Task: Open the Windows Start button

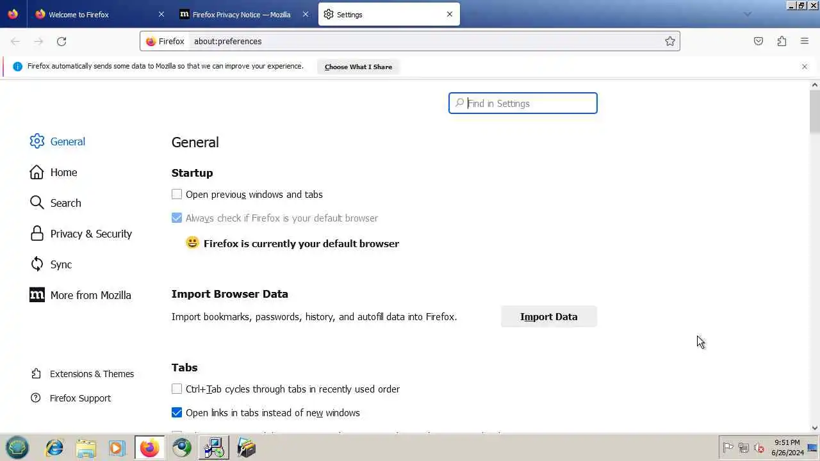Action: tap(17, 448)
